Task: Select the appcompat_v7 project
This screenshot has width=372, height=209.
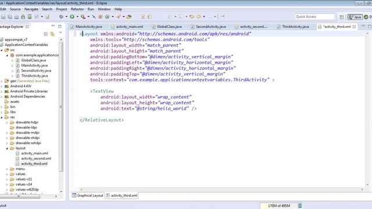Action: [16, 39]
